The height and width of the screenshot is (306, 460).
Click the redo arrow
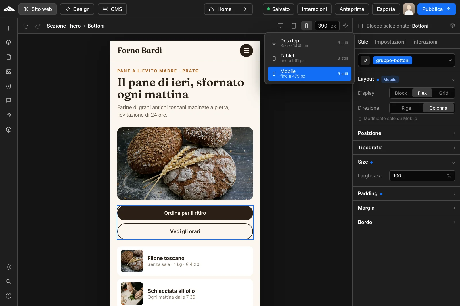[38, 26]
